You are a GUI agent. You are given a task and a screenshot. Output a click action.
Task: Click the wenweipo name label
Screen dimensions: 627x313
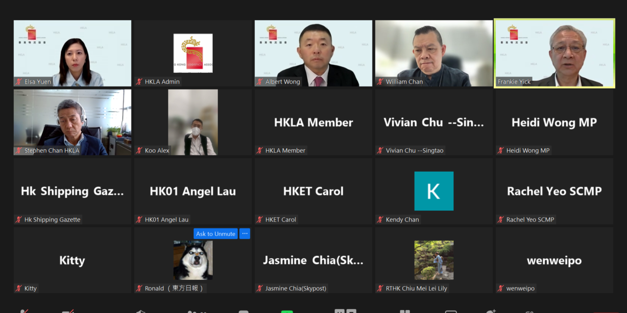tap(520, 289)
